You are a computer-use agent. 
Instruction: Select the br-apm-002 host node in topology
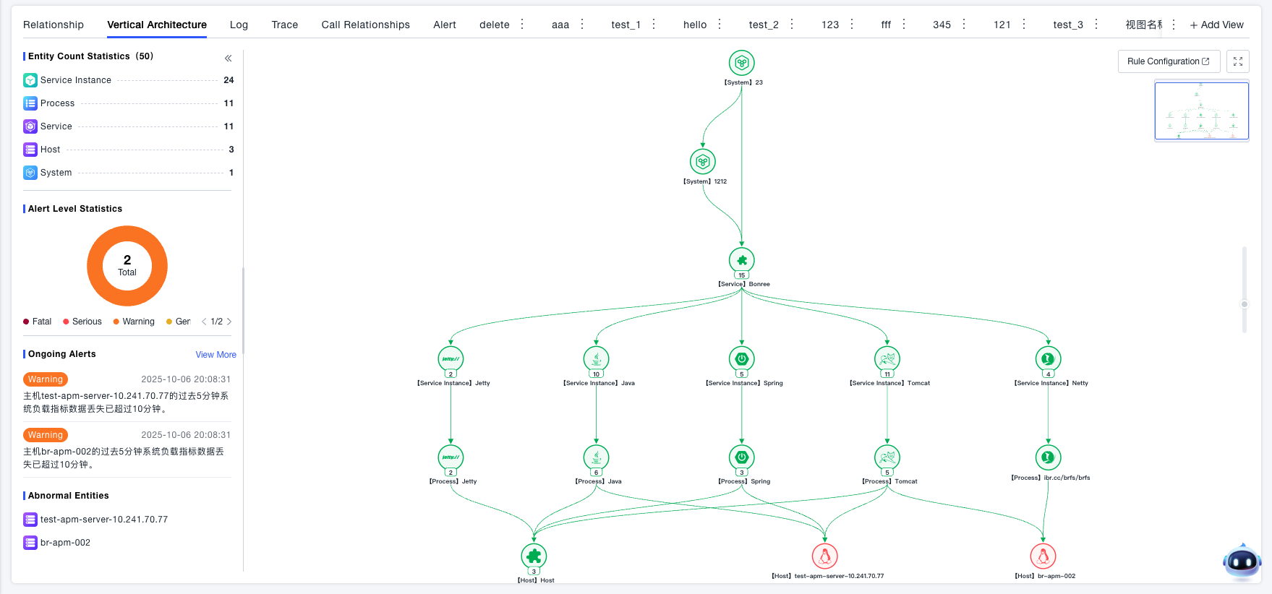click(x=1043, y=556)
